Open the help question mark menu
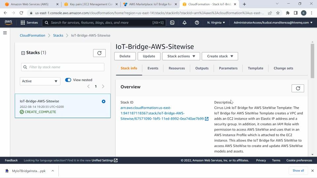Screen dimensions: 317x178 pos(197,23)
